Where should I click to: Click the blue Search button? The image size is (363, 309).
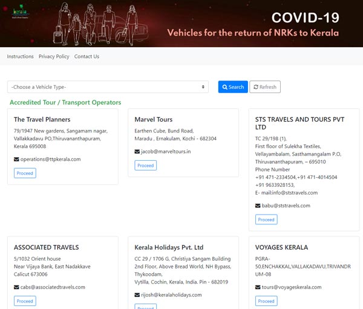[233, 87]
